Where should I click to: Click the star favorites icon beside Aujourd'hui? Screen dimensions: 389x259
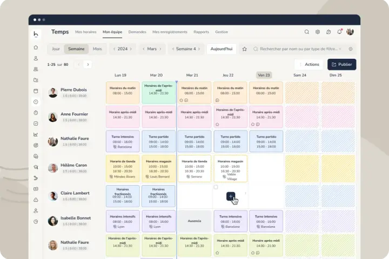[x=244, y=49]
